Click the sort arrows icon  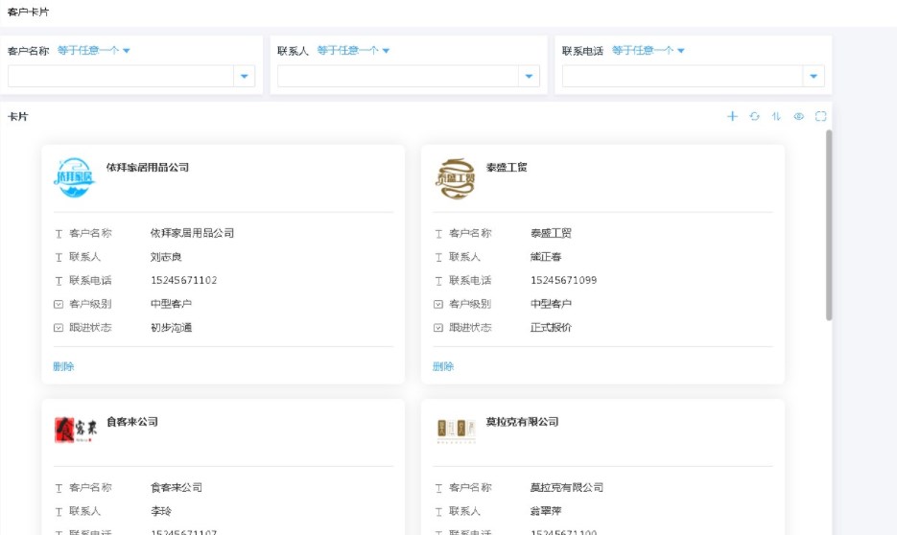[776, 116]
